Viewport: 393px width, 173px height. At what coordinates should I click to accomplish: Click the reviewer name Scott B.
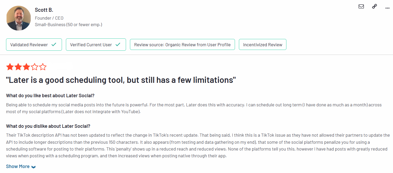(44, 10)
